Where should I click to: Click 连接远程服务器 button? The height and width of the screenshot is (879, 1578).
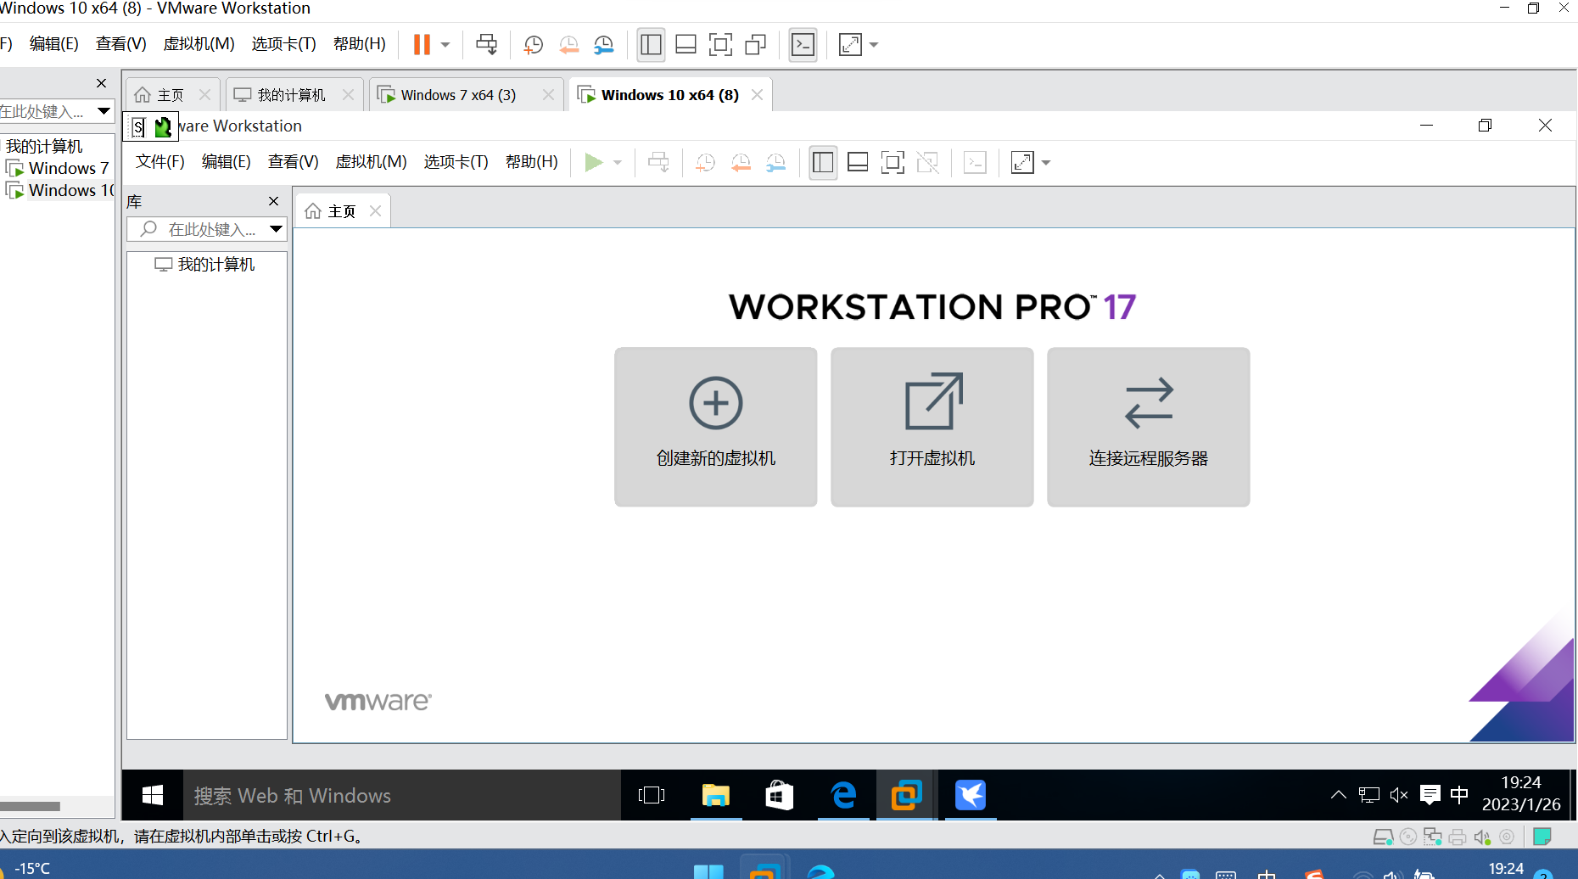pyautogui.click(x=1149, y=427)
